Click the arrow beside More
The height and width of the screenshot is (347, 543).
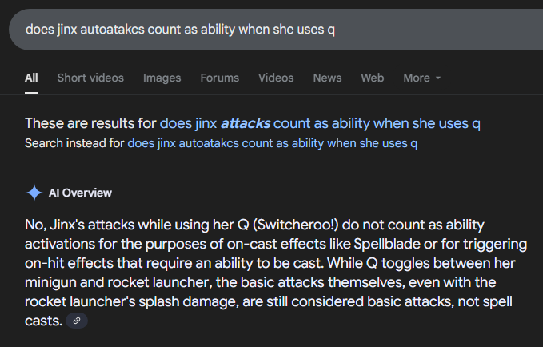(438, 78)
